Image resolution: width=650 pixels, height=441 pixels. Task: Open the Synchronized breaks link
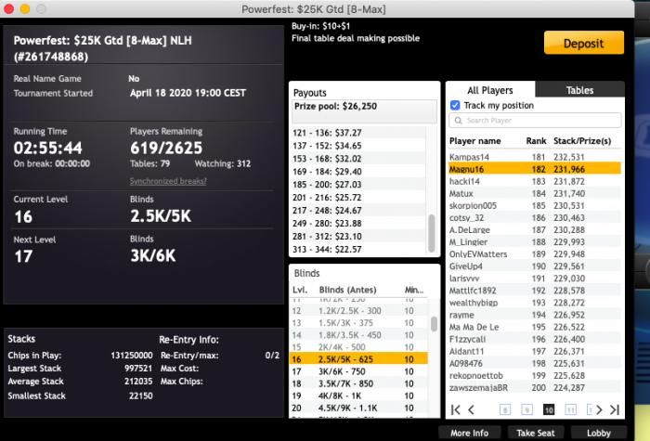point(168,181)
